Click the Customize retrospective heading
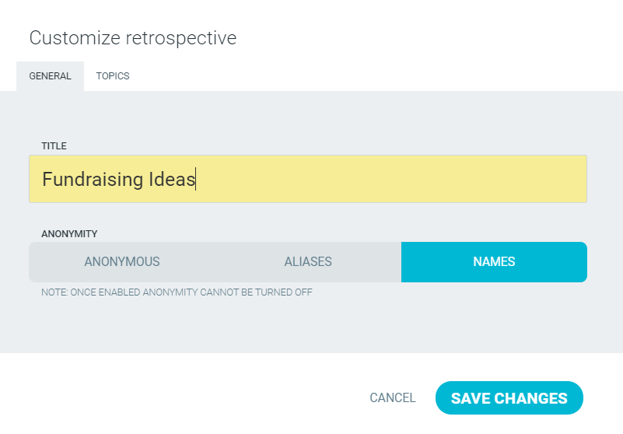Viewport: 623px width, 434px height. pos(133,37)
